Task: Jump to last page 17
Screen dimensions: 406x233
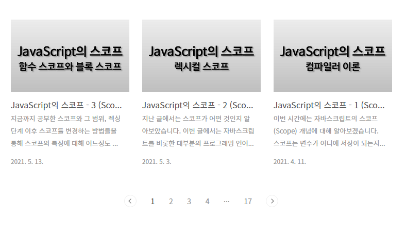Action: (248, 202)
